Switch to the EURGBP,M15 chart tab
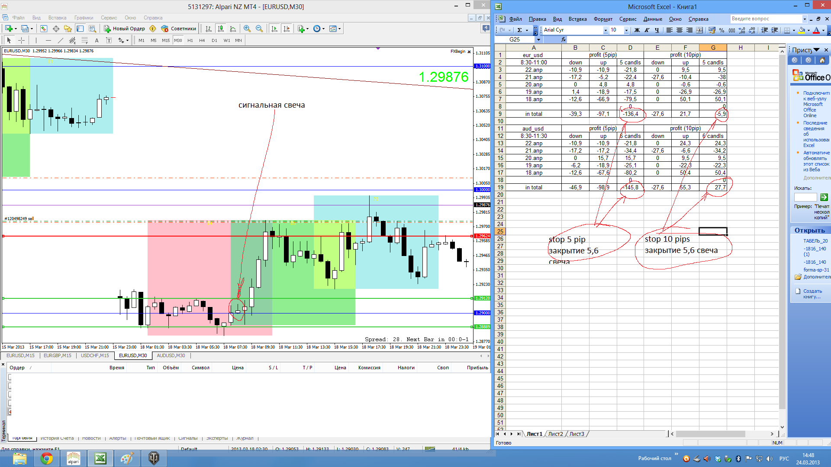Viewport: 831px width, 467px height. [58, 355]
